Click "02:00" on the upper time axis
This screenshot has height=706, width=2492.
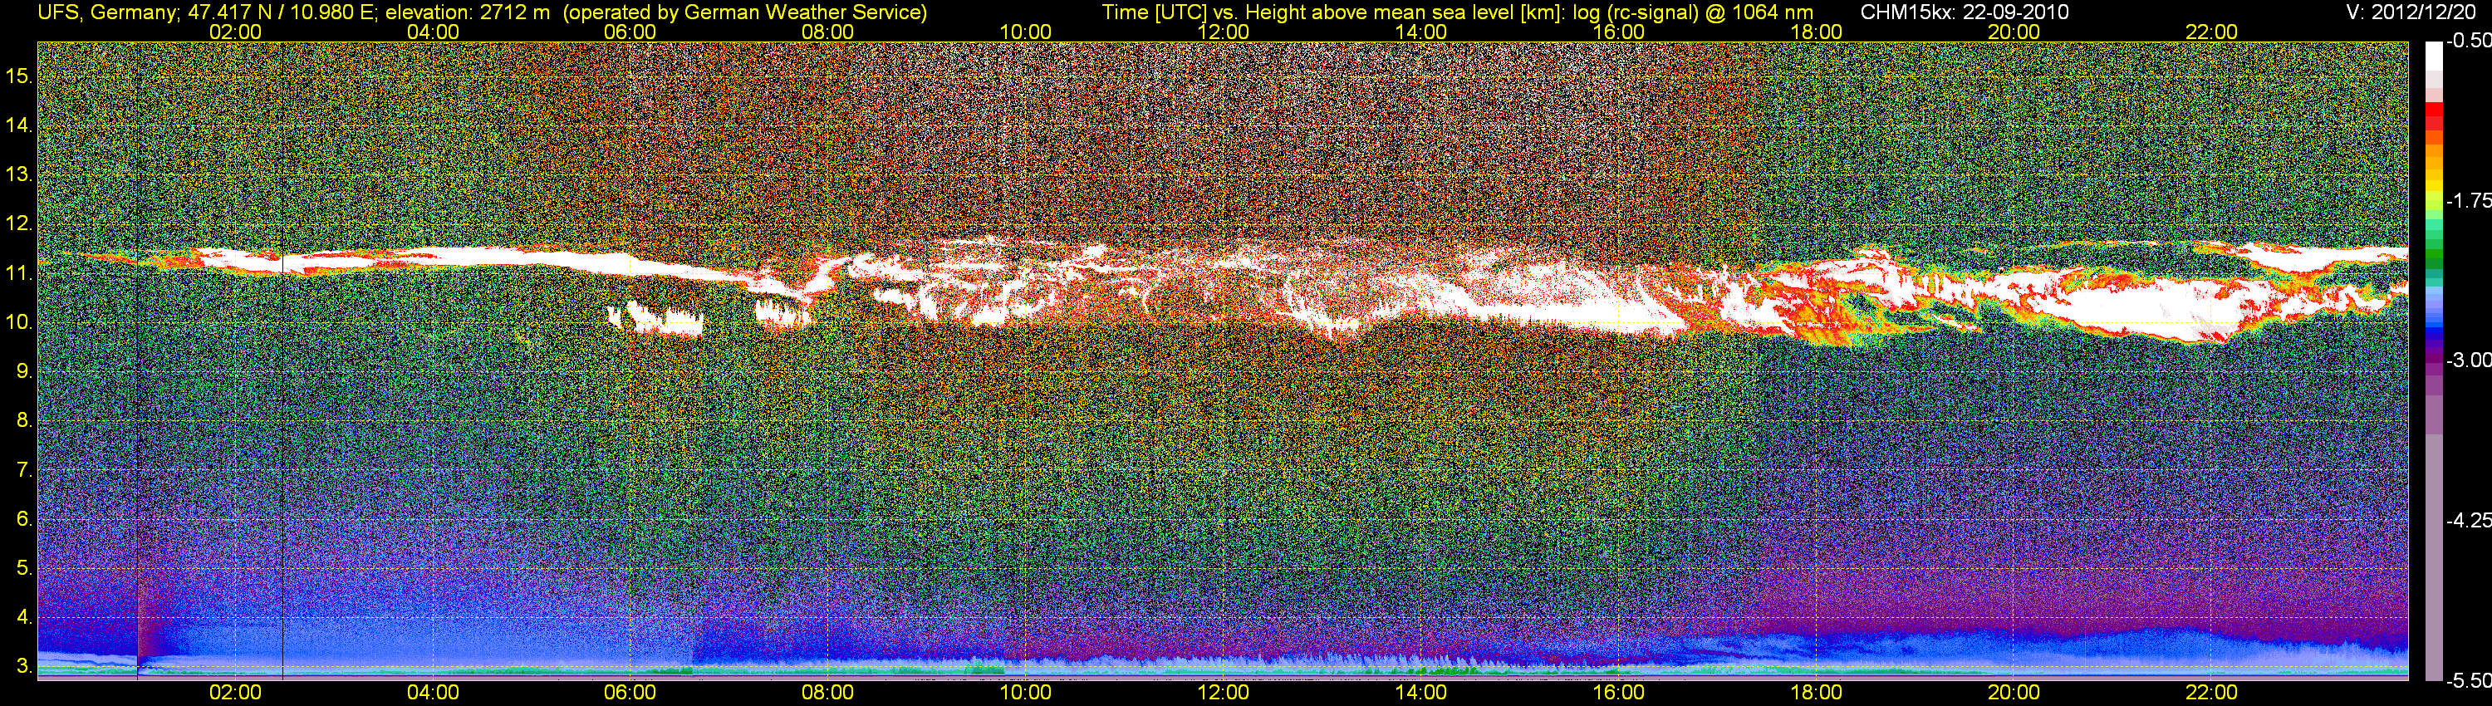coord(235,32)
